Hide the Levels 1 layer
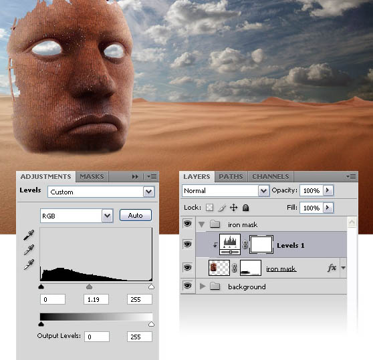 point(187,244)
